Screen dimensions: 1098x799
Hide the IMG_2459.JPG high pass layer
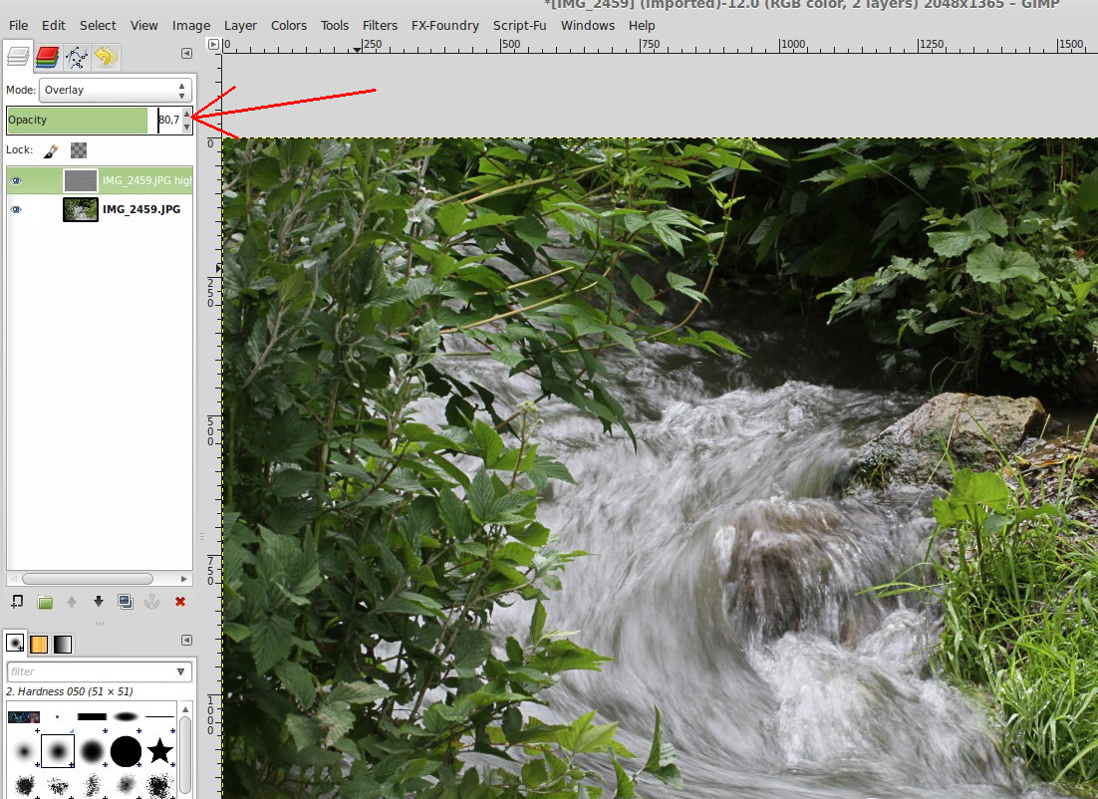16,180
